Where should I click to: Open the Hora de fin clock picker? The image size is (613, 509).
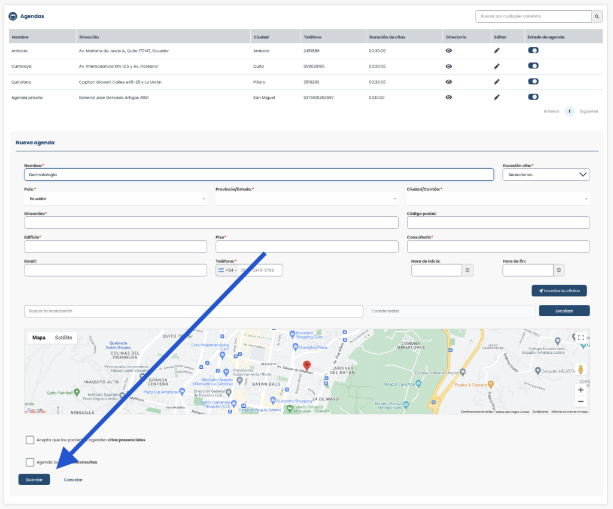559,270
